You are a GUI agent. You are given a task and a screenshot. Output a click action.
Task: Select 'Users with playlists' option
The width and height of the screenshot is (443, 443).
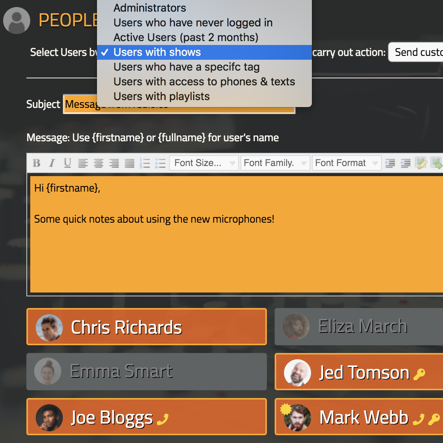[161, 96]
